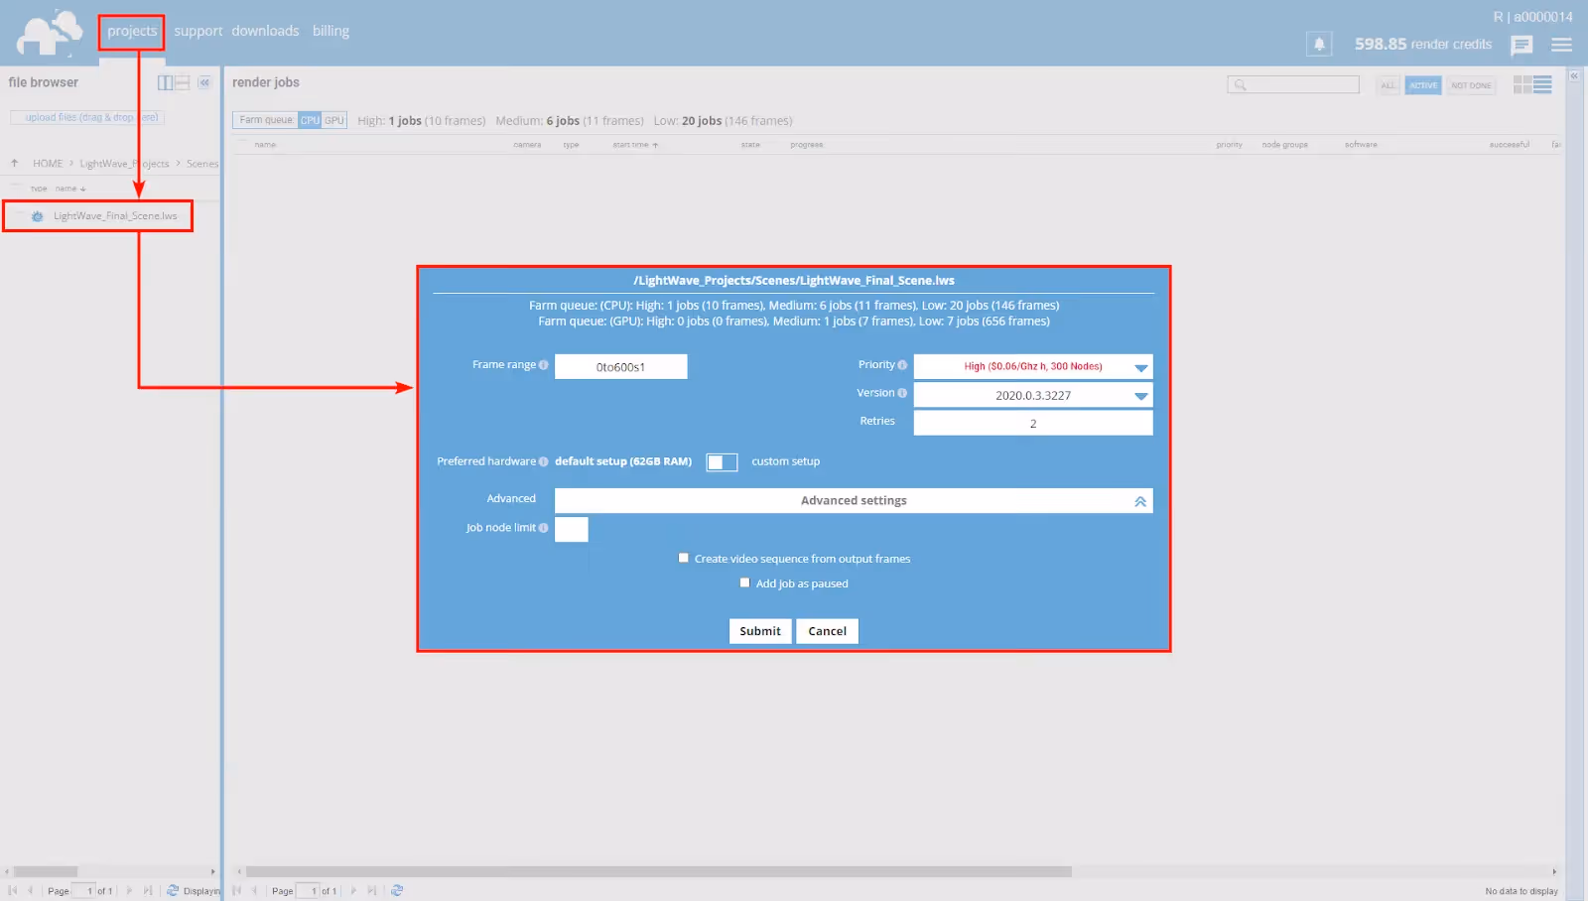The image size is (1588, 901).
Task: Click the render jobs search box
Action: (x=1293, y=85)
